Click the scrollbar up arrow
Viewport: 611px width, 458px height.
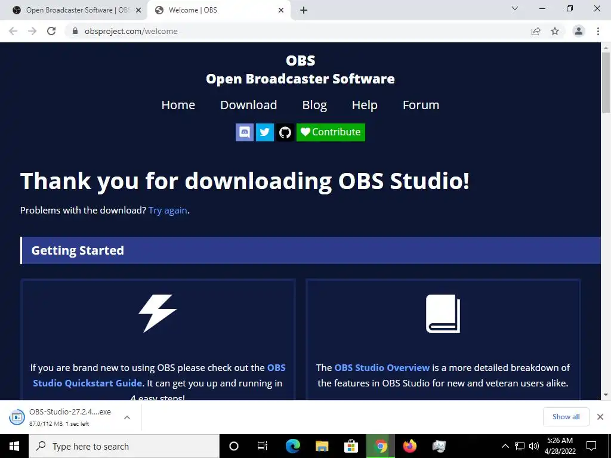pos(606,48)
